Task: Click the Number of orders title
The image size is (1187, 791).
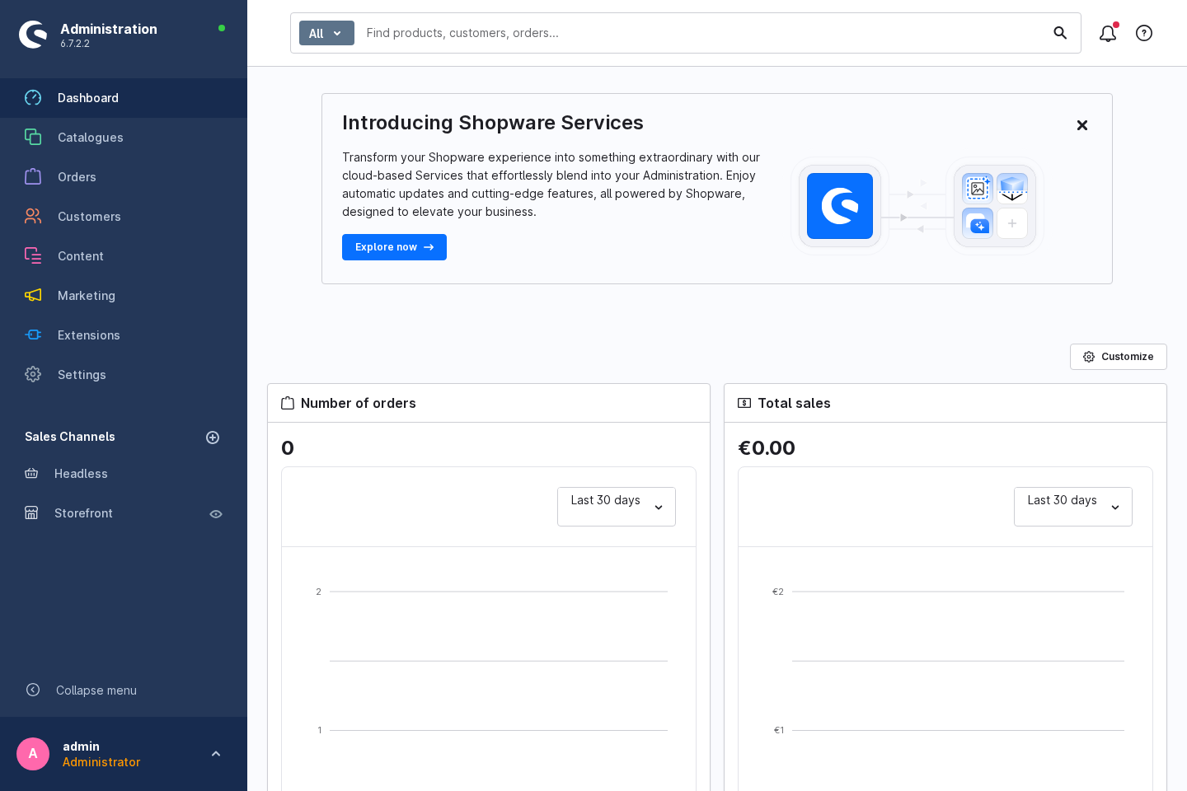Action: [359, 403]
